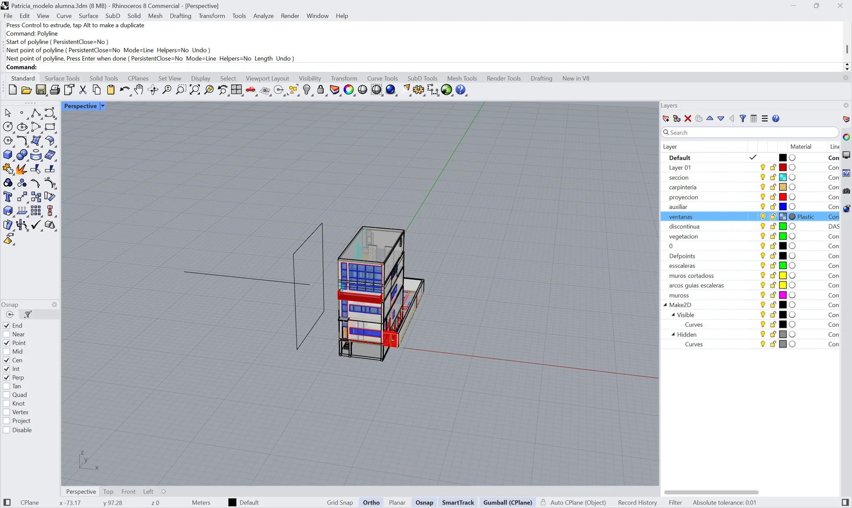Toggle Gumball (CPlane) in status bar
The image size is (852, 508).
tap(507, 502)
